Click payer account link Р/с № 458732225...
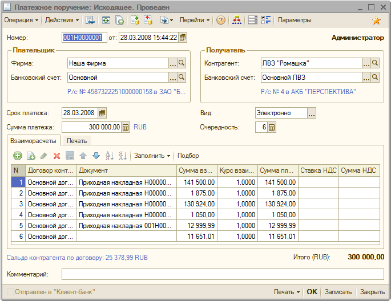This screenshot has width=391, height=301. pyautogui.click(x=126, y=92)
